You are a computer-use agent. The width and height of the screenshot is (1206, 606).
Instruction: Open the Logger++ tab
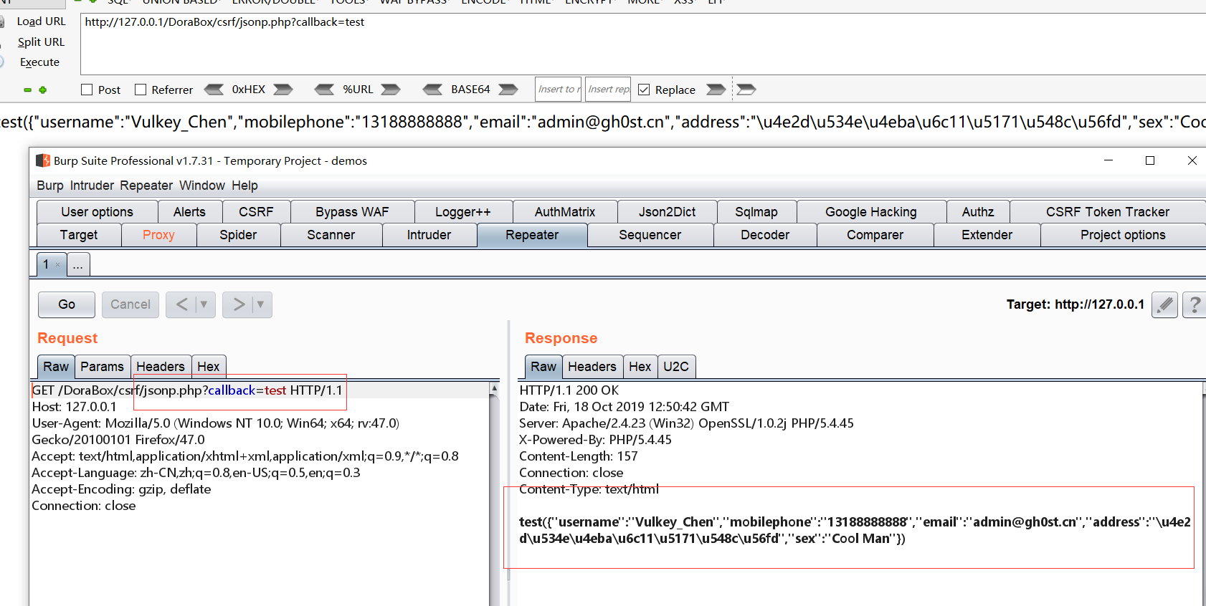(463, 212)
